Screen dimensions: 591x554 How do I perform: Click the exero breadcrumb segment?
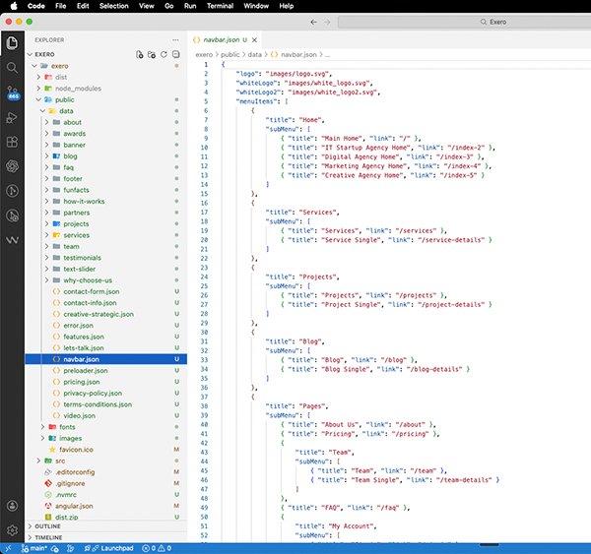pyautogui.click(x=204, y=54)
